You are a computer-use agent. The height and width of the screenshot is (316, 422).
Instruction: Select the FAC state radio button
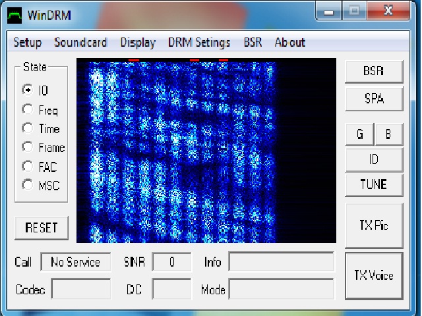pos(28,167)
